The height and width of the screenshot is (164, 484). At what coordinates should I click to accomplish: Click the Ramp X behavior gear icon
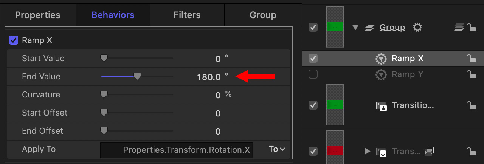click(x=381, y=59)
